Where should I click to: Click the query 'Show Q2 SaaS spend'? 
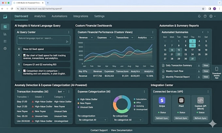46,49
